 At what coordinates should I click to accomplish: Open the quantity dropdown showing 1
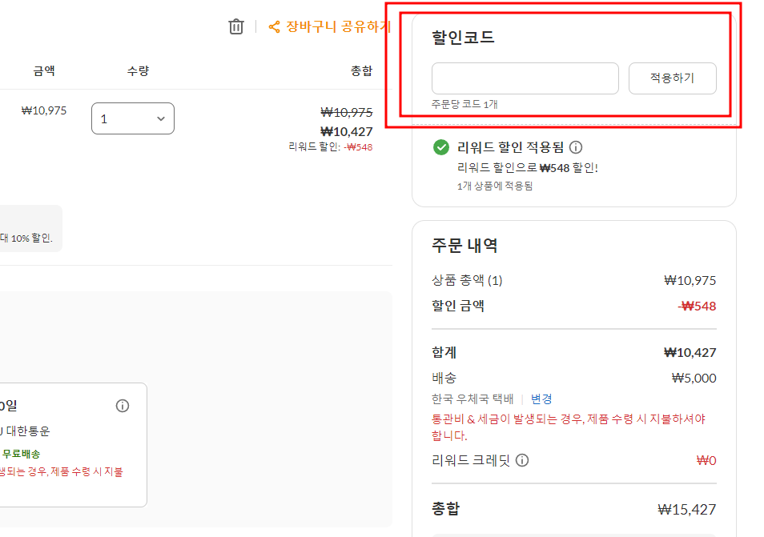132,118
